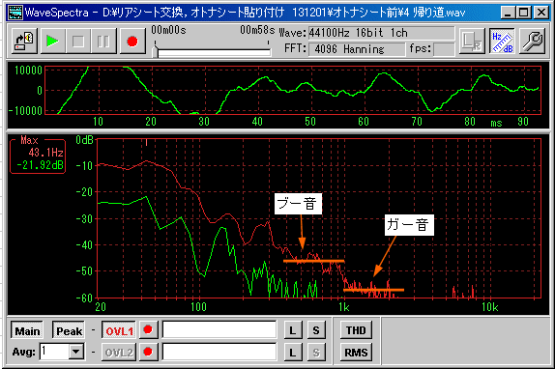555x369 pixels.
Task: Start playback with green play button
Action: click(53, 42)
